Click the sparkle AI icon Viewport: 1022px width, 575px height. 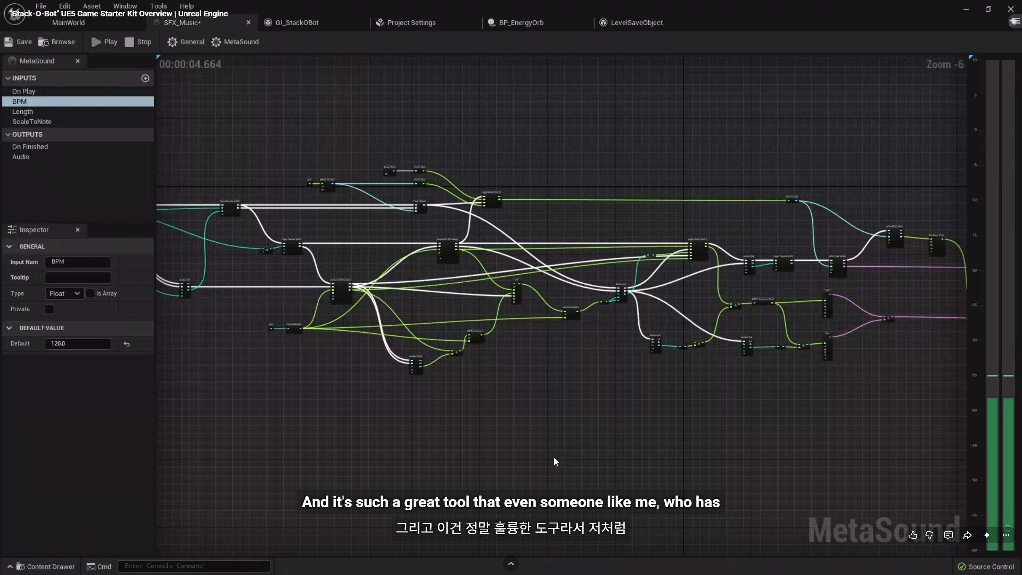pyautogui.click(x=987, y=535)
